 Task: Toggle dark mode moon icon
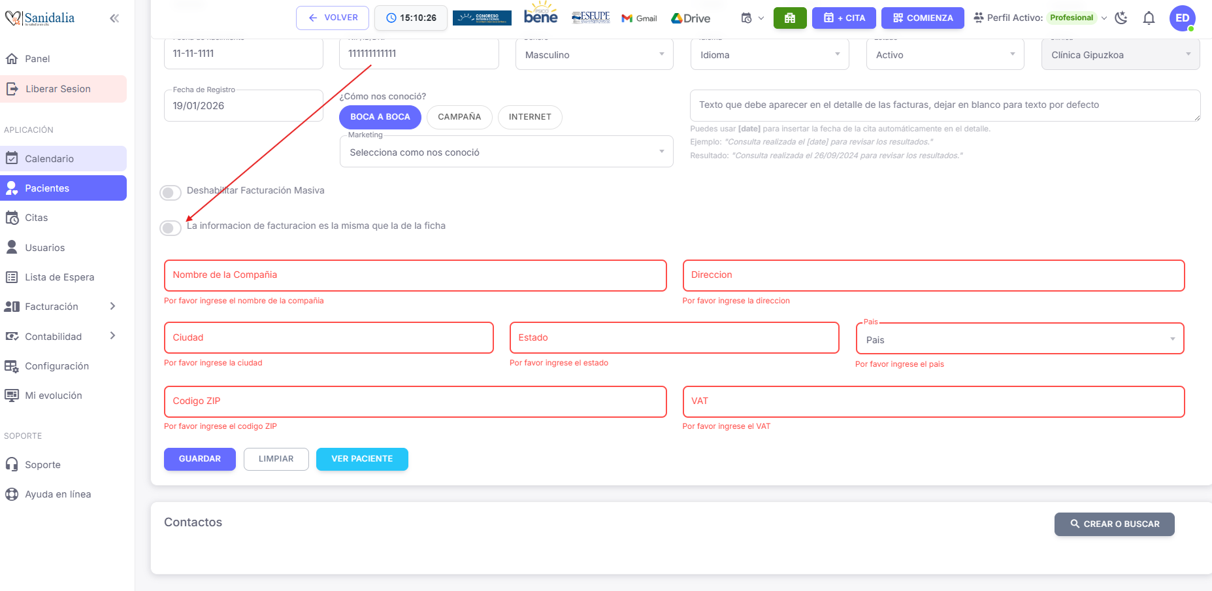[x=1121, y=18]
